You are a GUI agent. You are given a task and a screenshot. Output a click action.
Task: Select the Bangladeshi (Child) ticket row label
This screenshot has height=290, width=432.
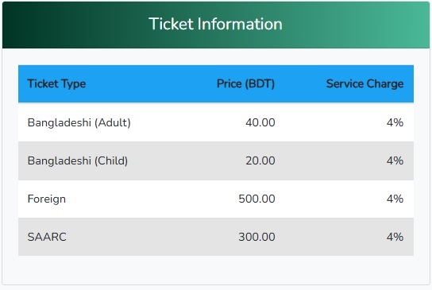pos(78,160)
